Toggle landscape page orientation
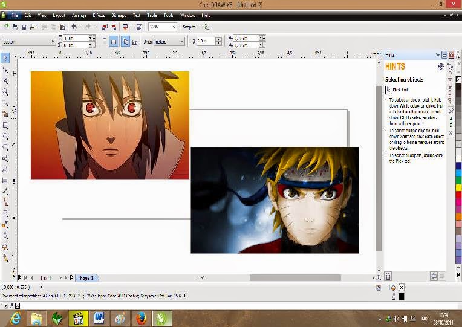 (114, 42)
